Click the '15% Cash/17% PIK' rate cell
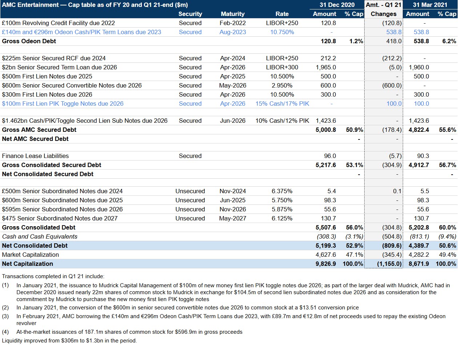The height and width of the screenshot is (345, 458). (x=282, y=103)
